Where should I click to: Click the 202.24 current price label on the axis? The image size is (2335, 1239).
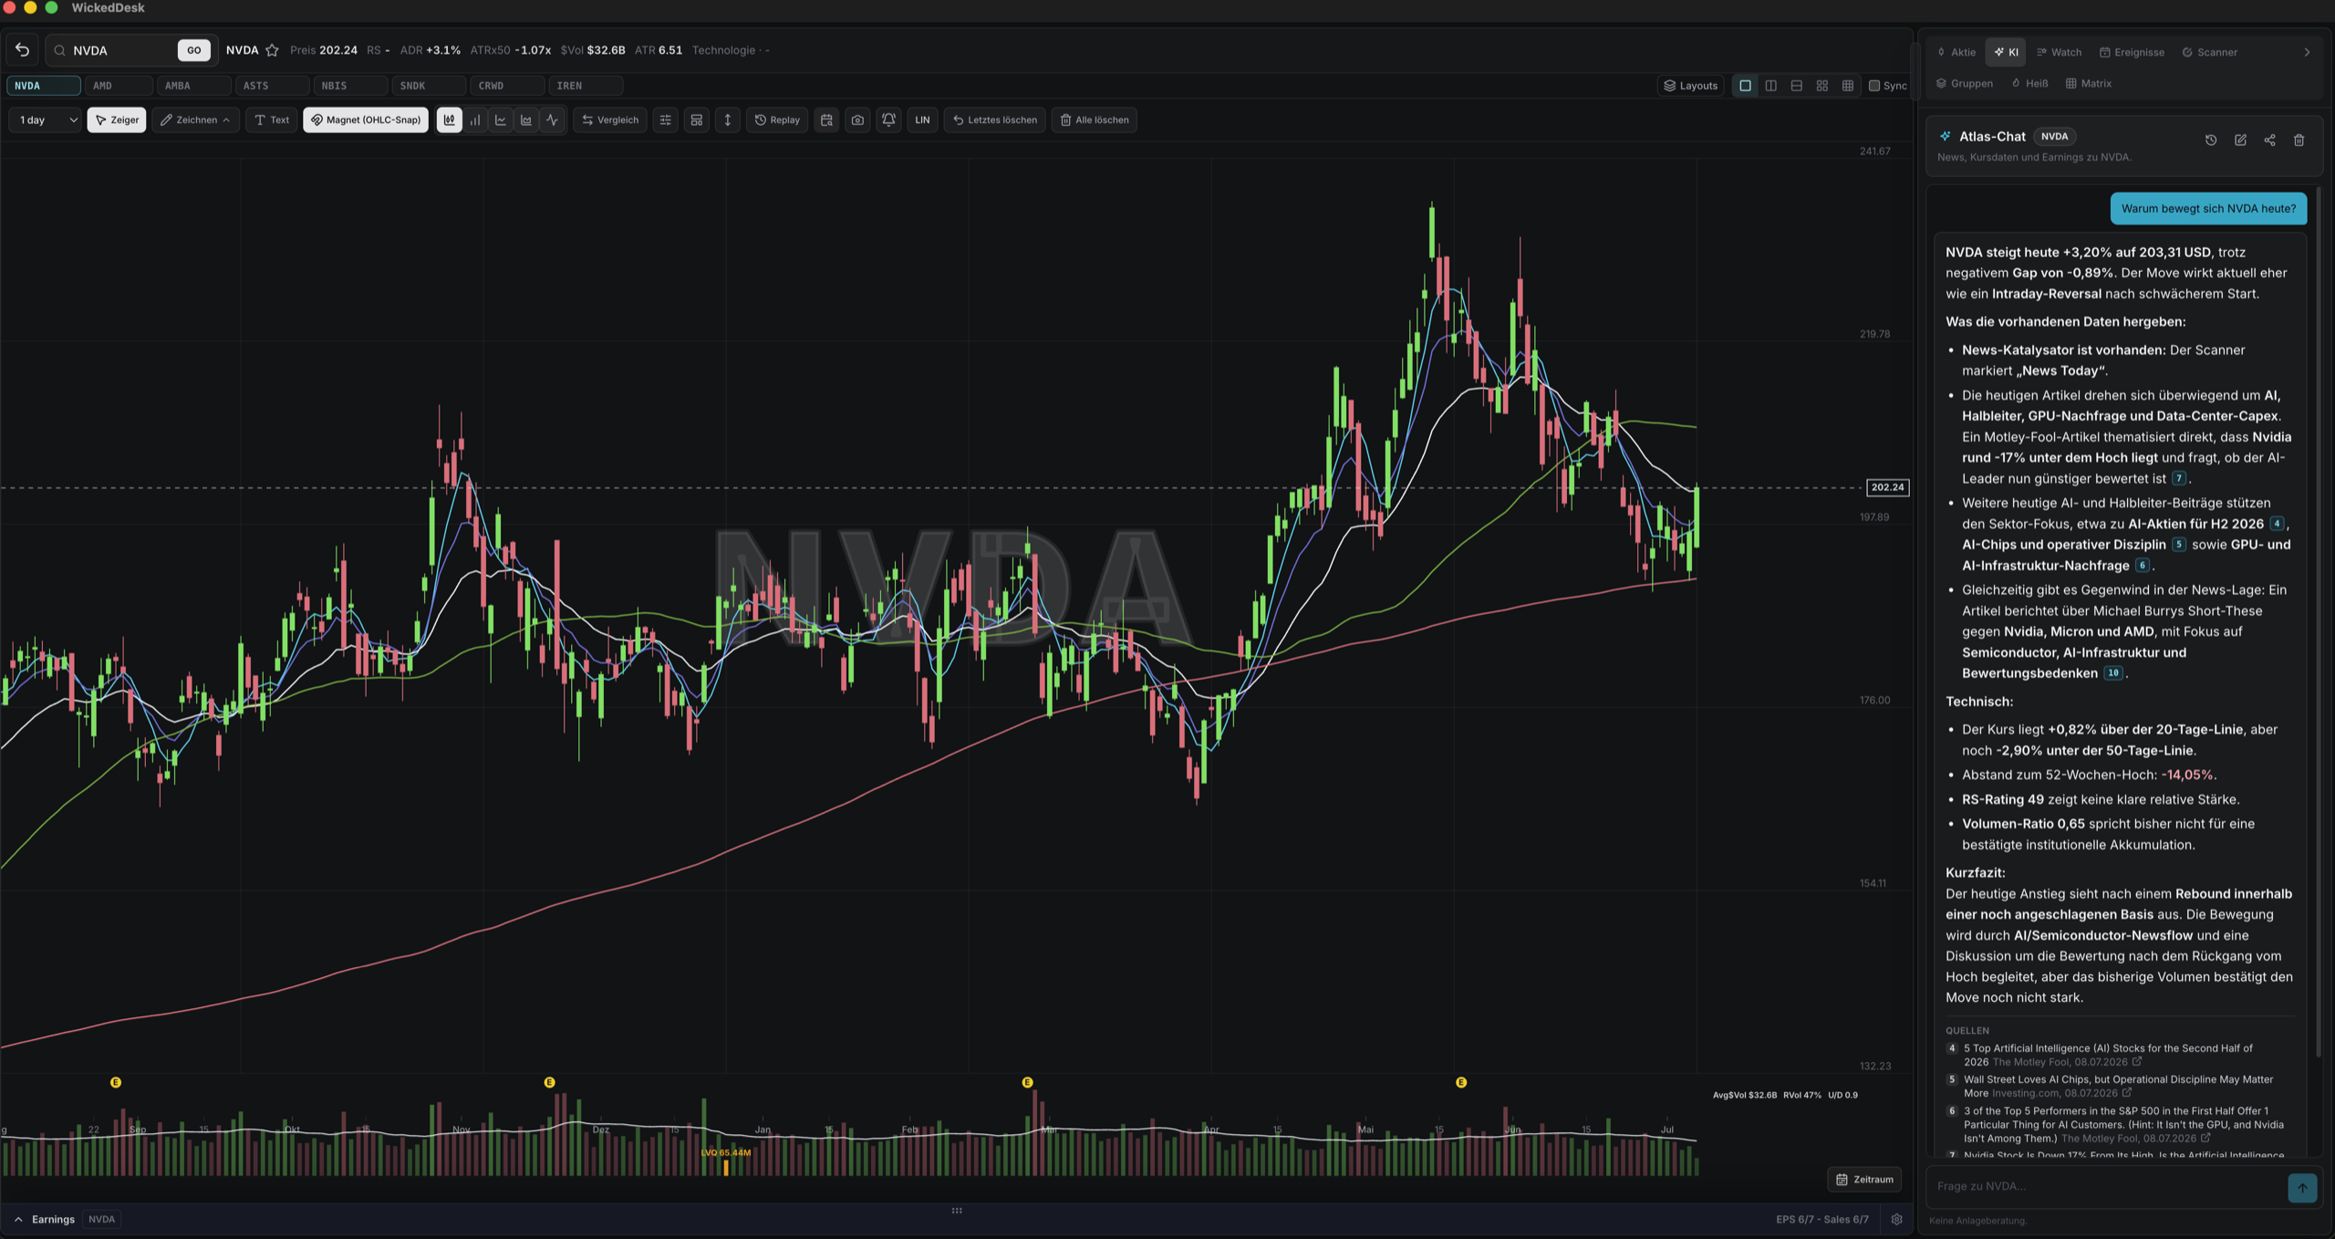pyautogui.click(x=1887, y=487)
